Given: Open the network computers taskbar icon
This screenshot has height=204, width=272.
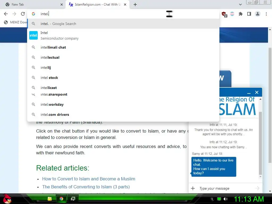Looking at the screenshot, I should point(73,199).
